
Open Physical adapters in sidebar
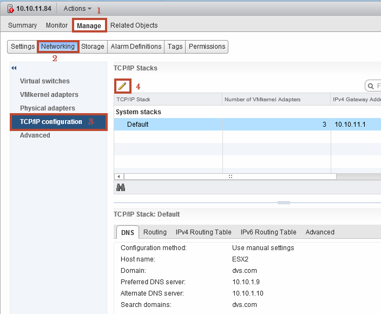[48, 108]
